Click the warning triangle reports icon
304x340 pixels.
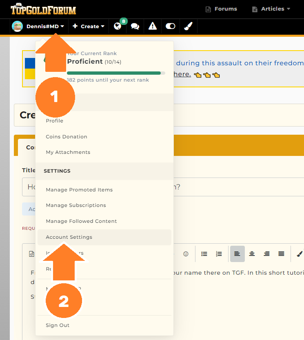tap(153, 27)
